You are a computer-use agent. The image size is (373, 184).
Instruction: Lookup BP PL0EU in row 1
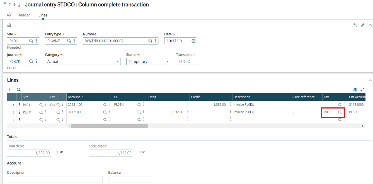pyautogui.click(x=139, y=105)
